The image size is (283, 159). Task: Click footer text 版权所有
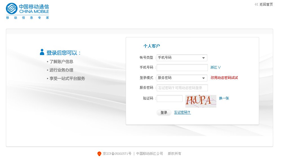click(174, 154)
